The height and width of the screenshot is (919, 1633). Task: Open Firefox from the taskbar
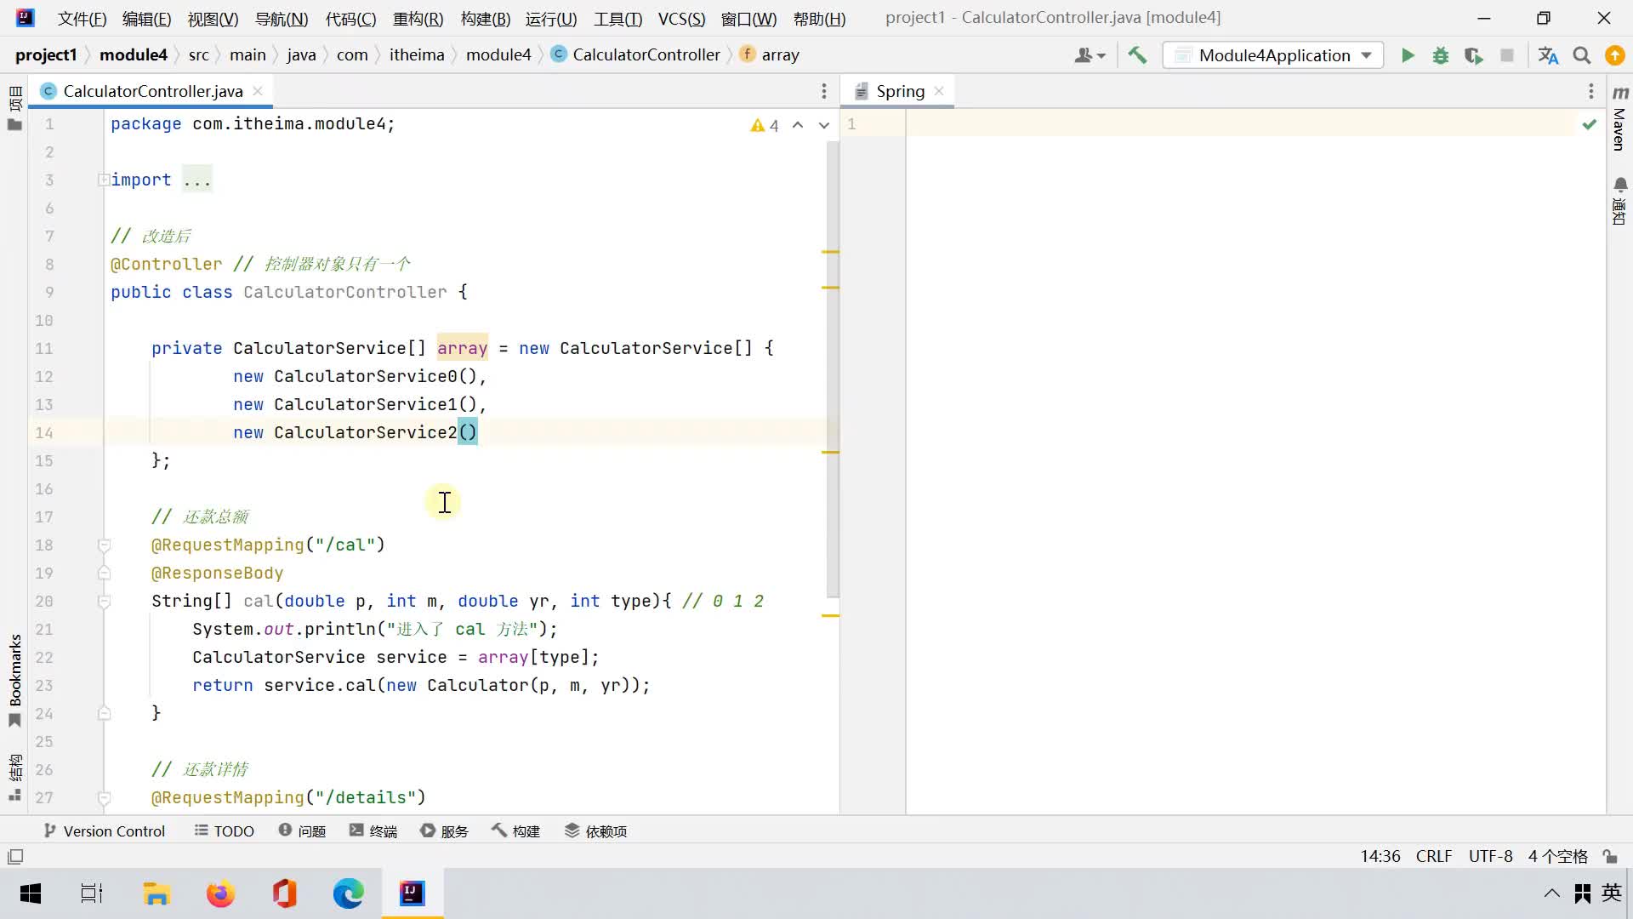[x=220, y=893]
